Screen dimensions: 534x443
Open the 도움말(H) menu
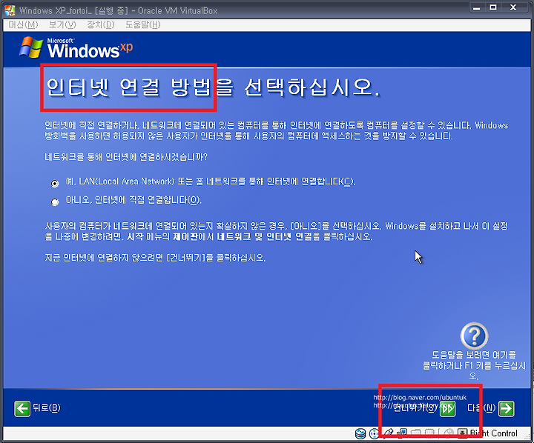(142, 24)
